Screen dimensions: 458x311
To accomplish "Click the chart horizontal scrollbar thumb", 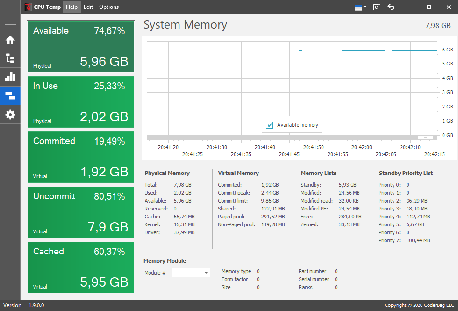I will [426, 137].
